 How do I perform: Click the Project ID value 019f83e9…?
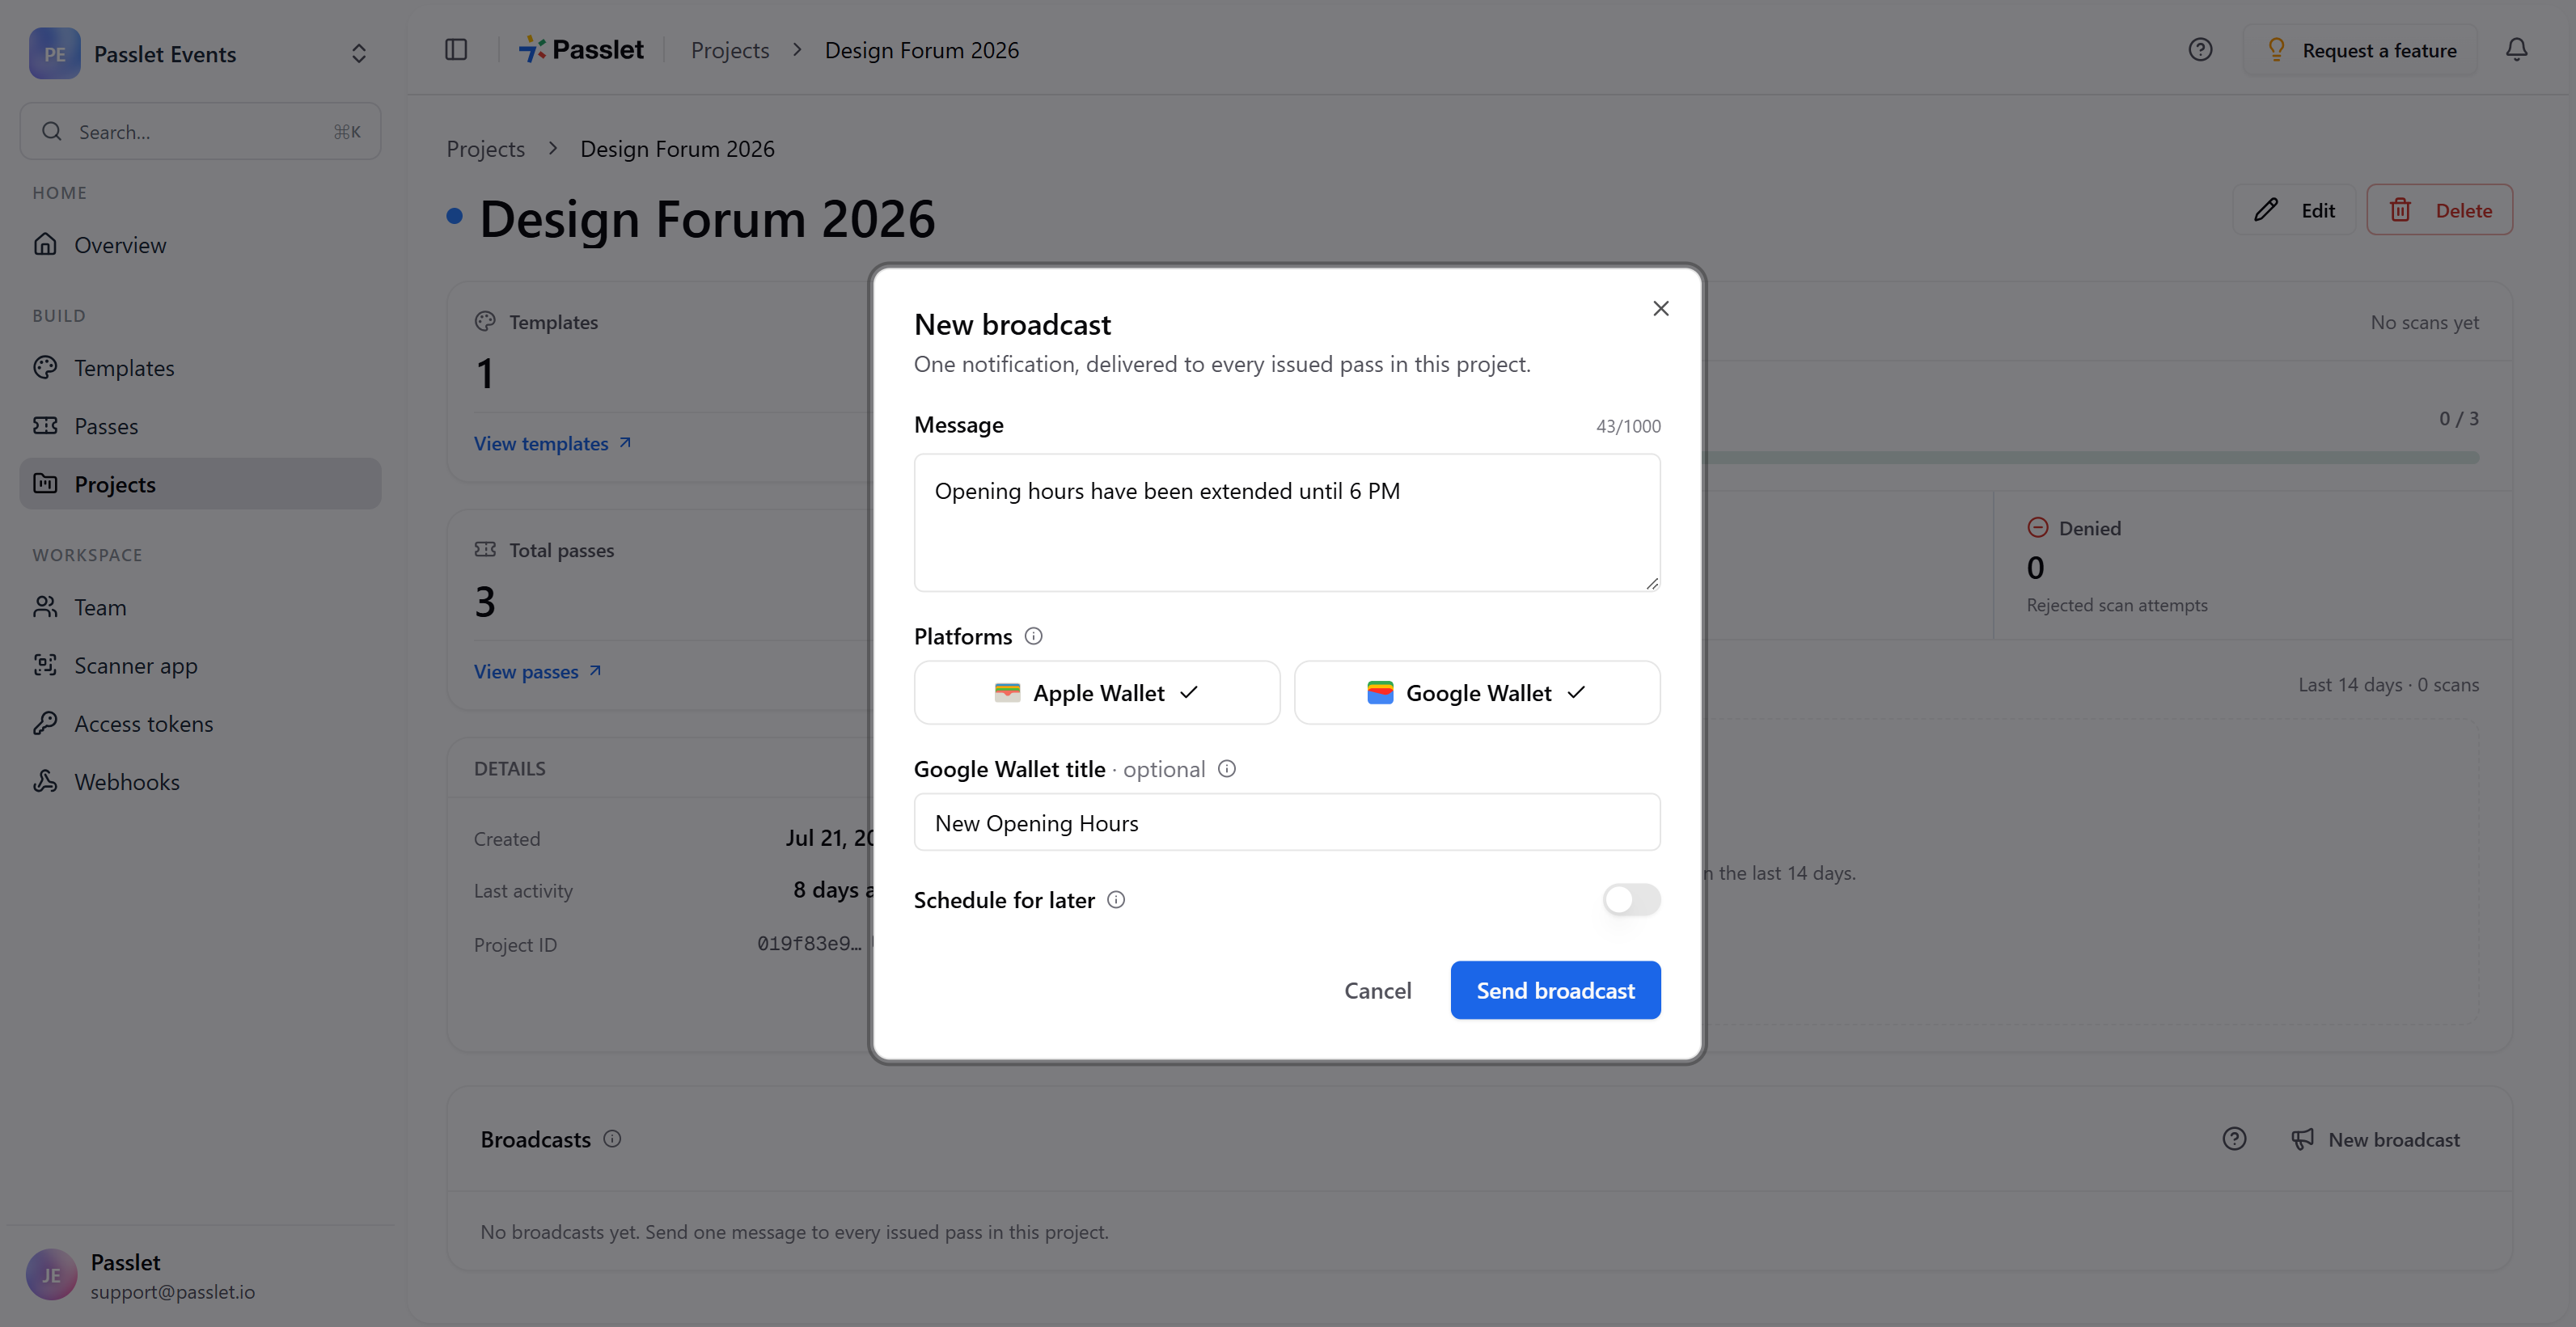tap(808, 943)
